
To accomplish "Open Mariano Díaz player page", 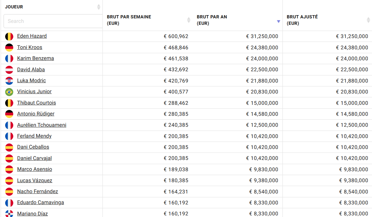I will click(32, 214).
